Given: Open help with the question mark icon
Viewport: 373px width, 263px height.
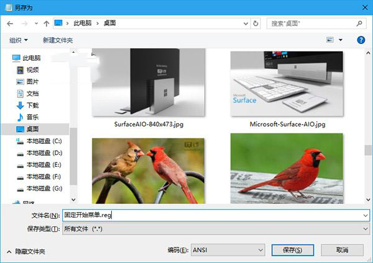Looking at the screenshot, I should pos(361,40).
